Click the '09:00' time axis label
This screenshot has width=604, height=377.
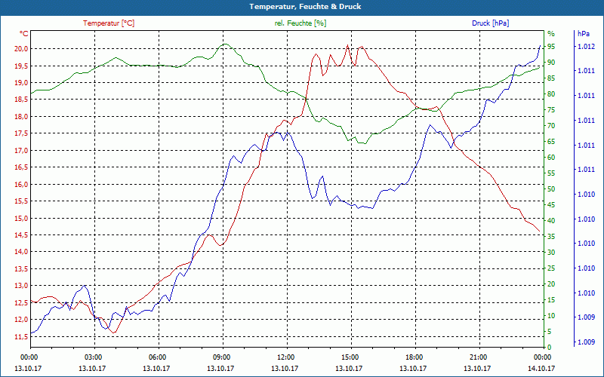point(223,357)
